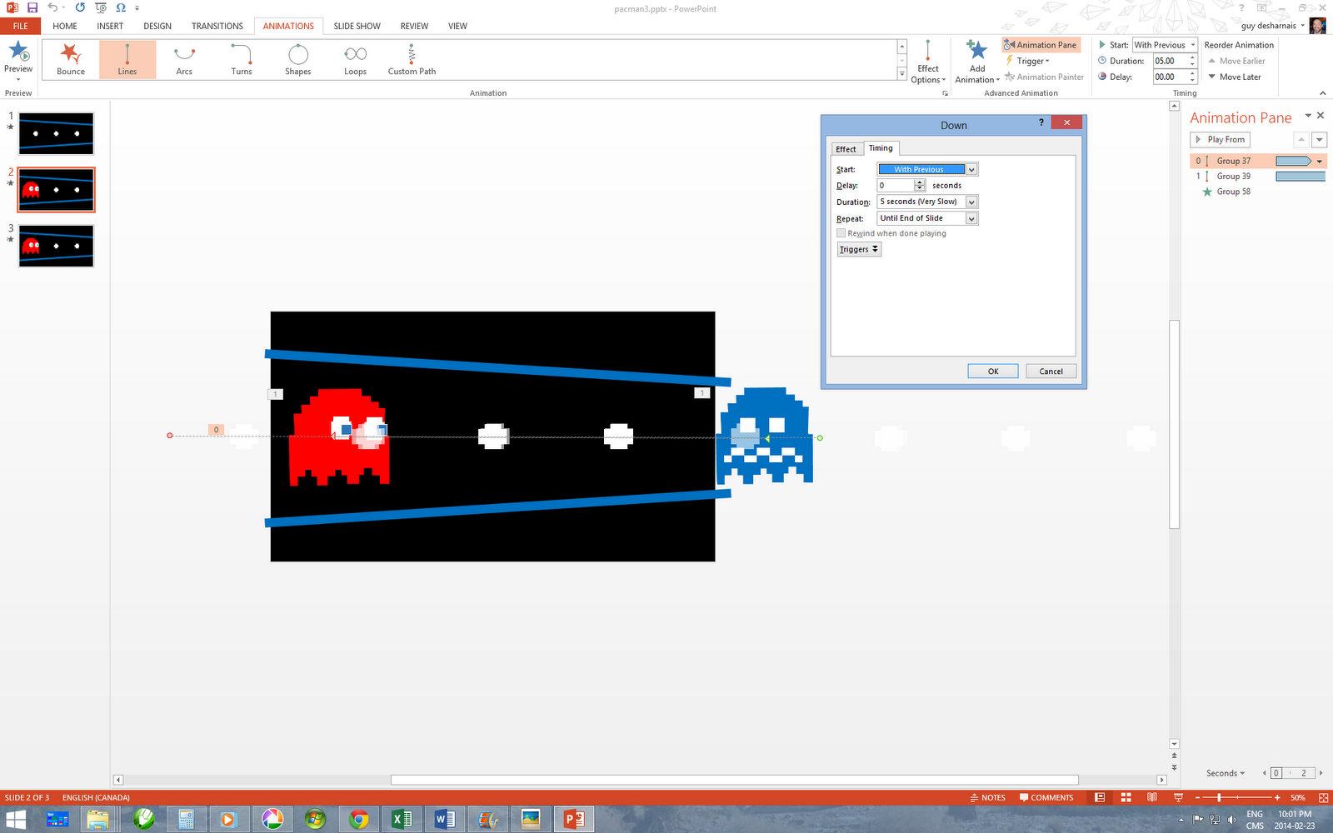The width and height of the screenshot is (1333, 833).
Task: Click the Play From button
Action: [1221, 140]
